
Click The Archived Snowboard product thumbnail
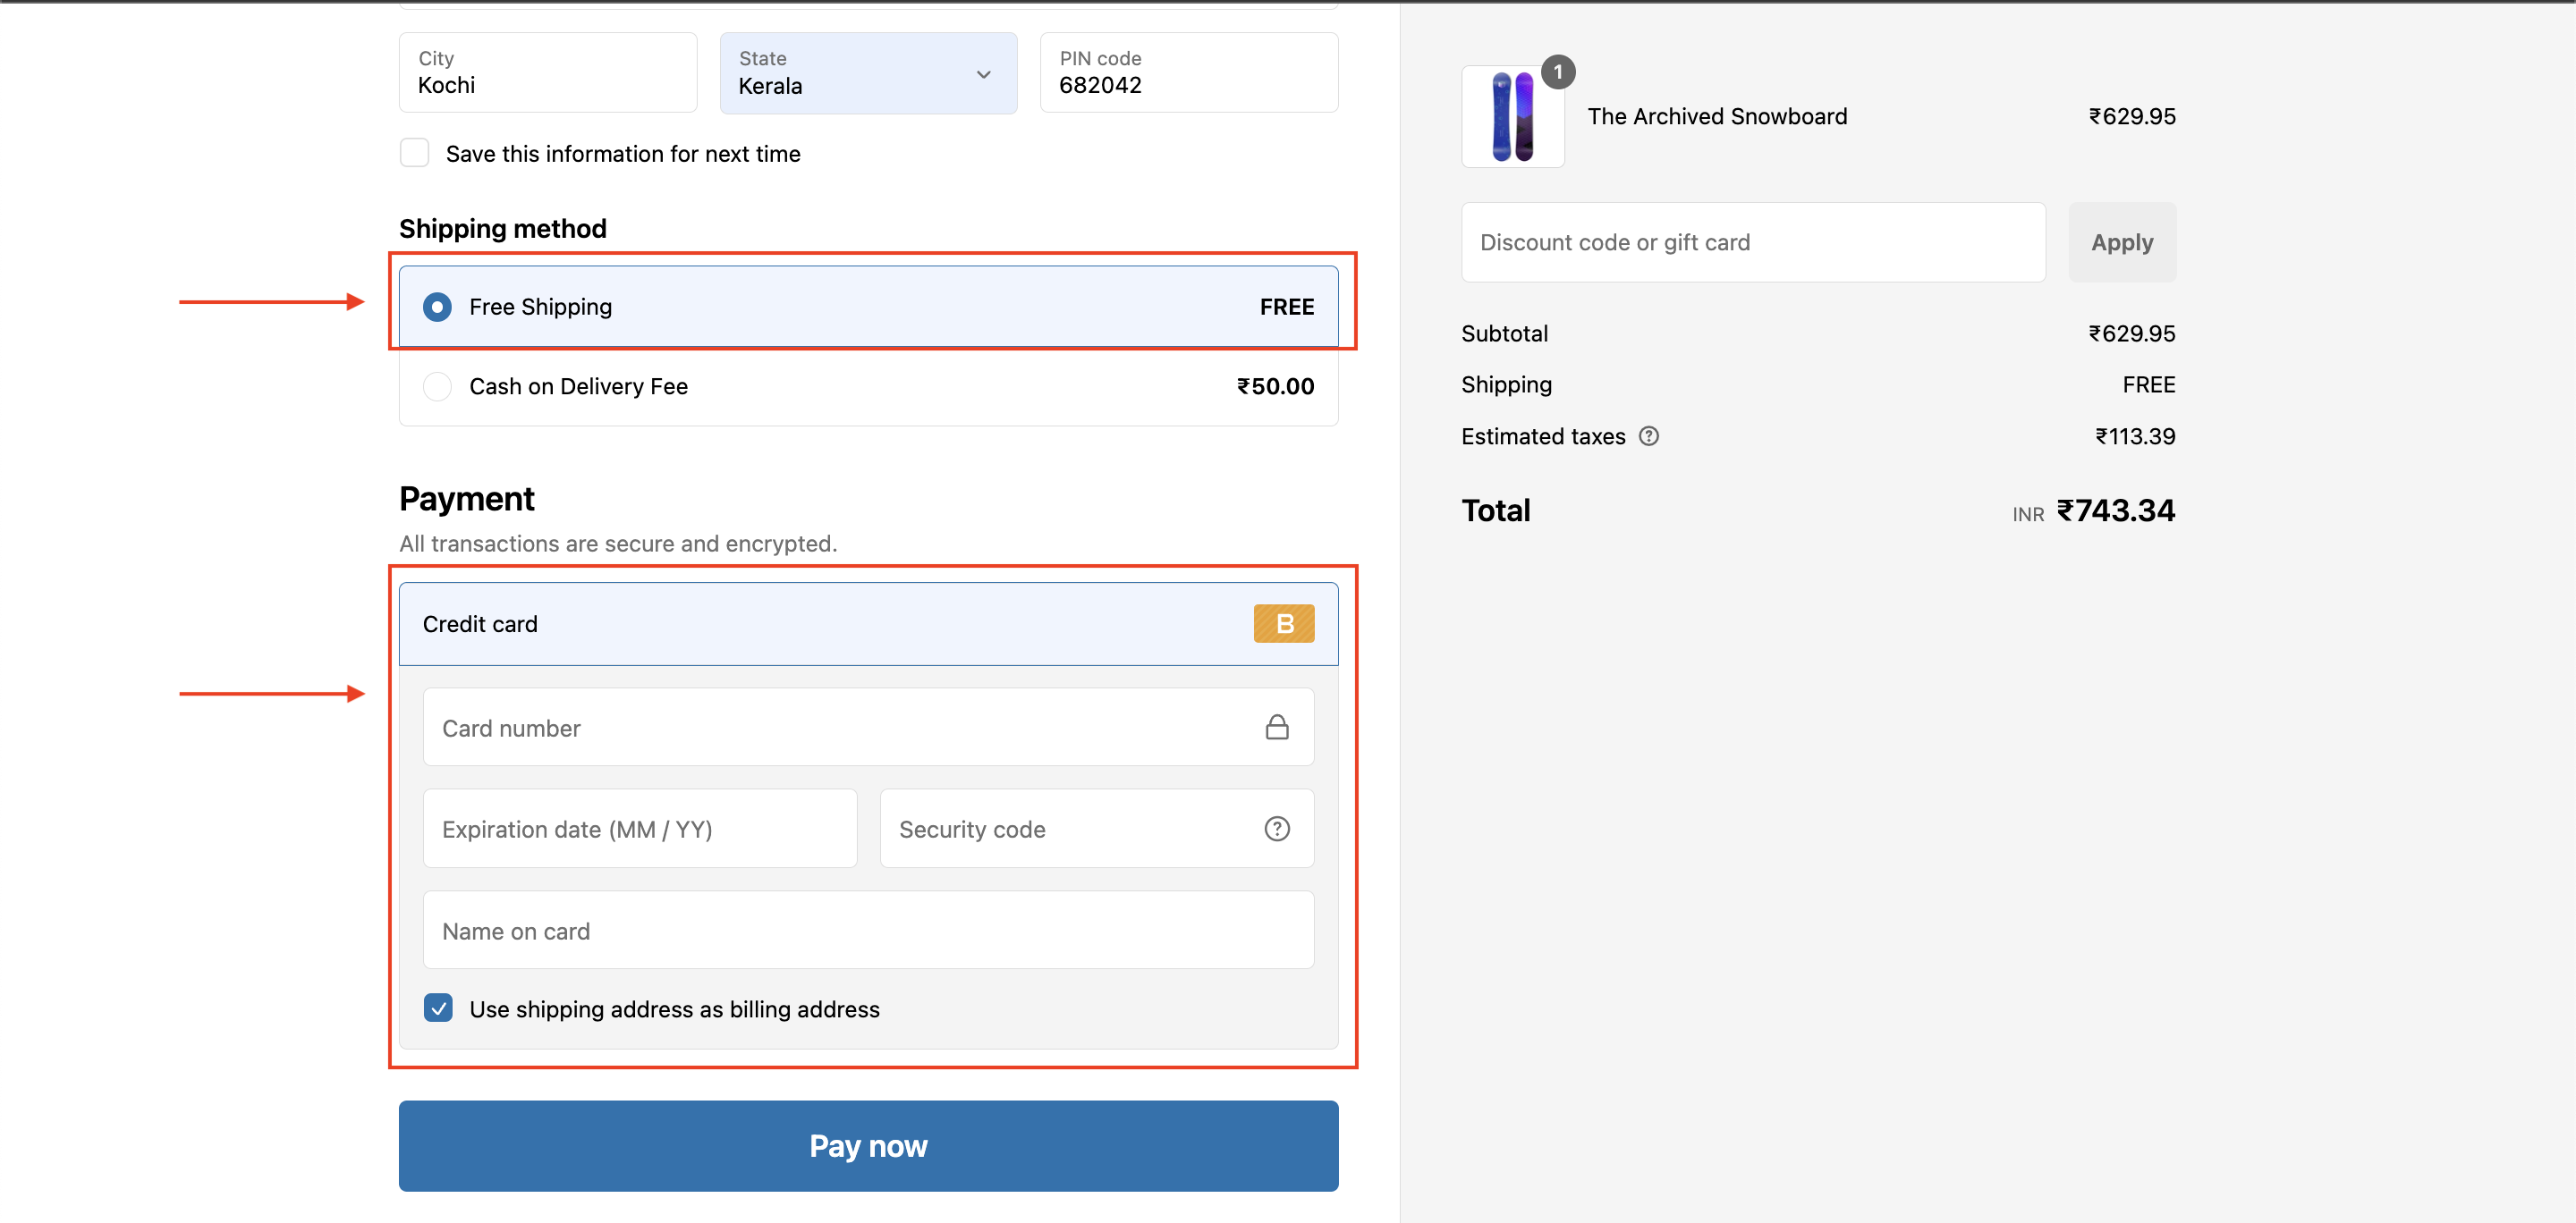pyautogui.click(x=1511, y=118)
